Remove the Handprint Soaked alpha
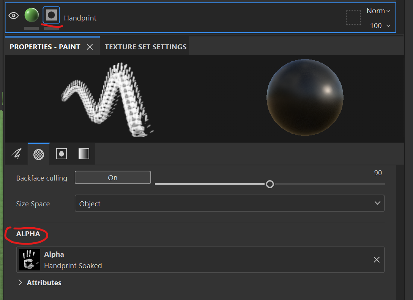 pos(377,260)
